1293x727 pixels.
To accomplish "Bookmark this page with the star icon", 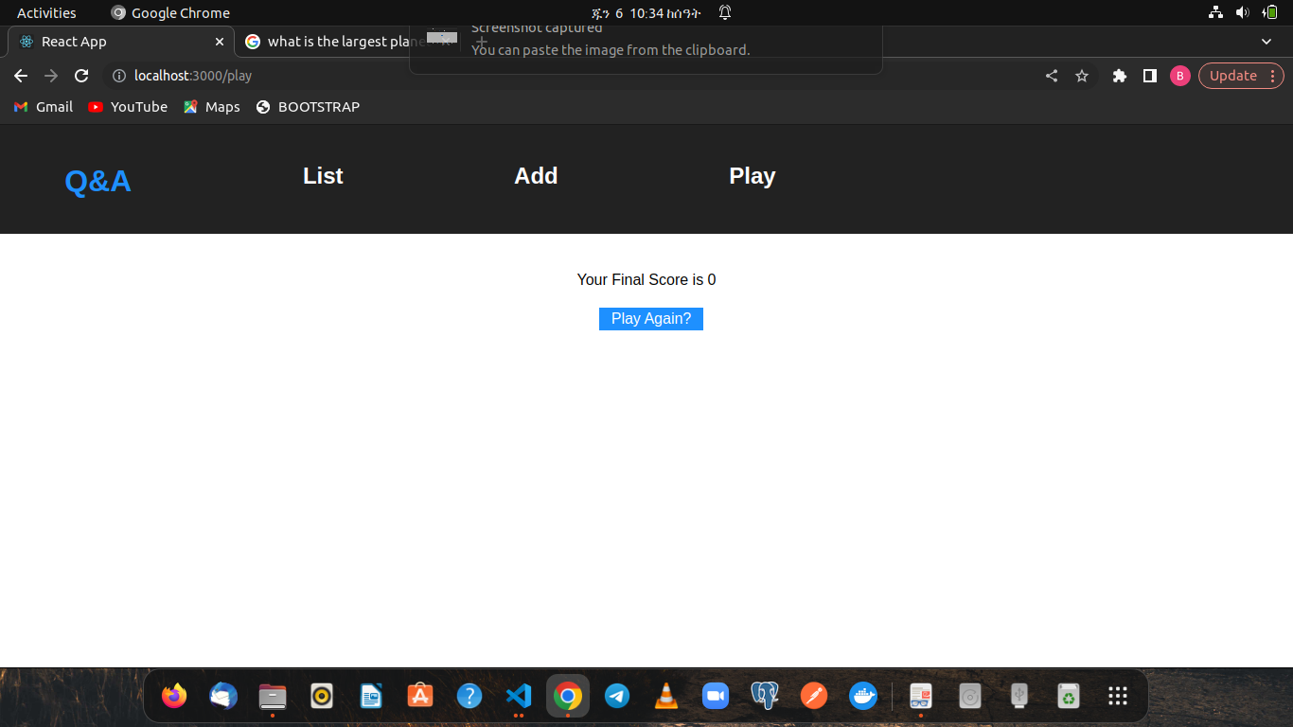I will pyautogui.click(x=1082, y=76).
